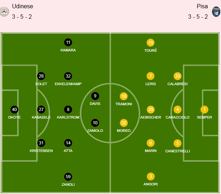Viewport: 221px width, 194px height.
Task: Click Zanoli's number 59 marker
Action: click(x=68, y=176)
